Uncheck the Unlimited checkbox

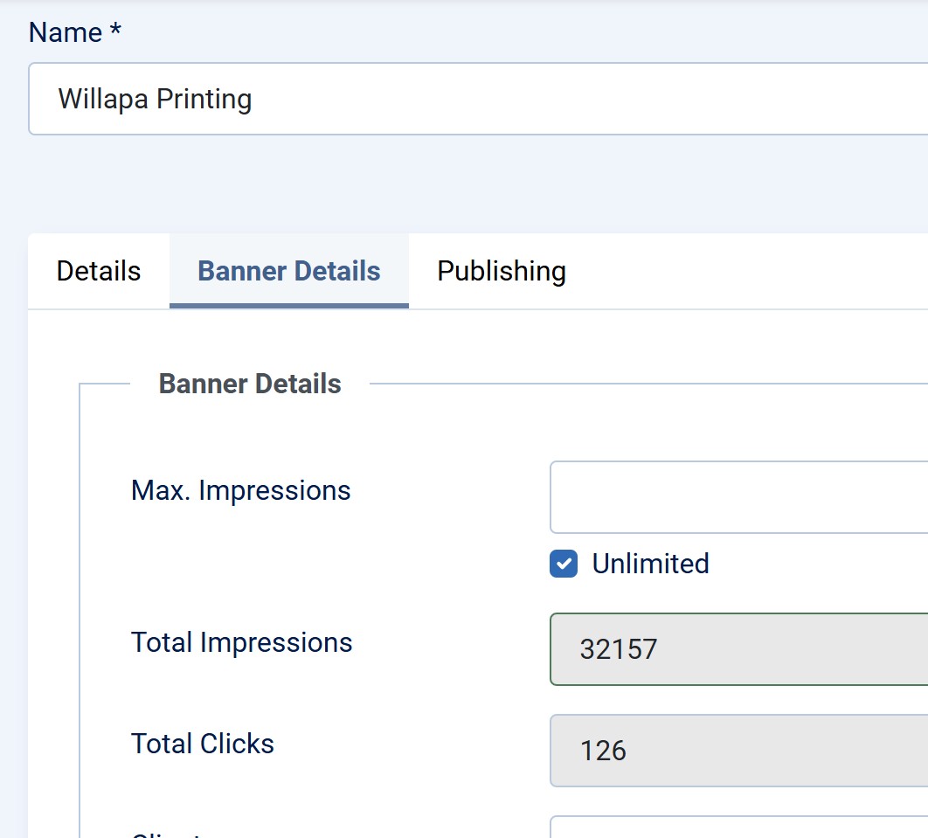564,564
